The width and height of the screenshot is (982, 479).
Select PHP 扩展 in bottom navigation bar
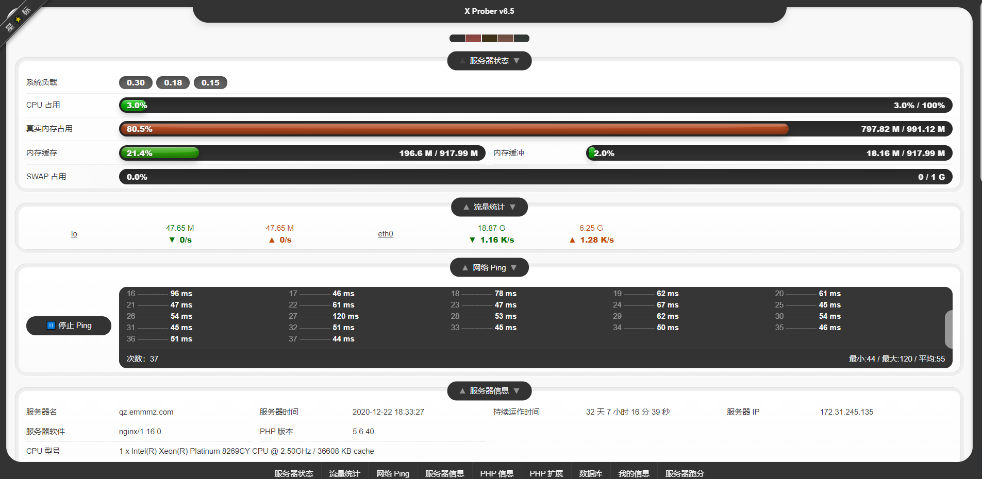(546, 473)
